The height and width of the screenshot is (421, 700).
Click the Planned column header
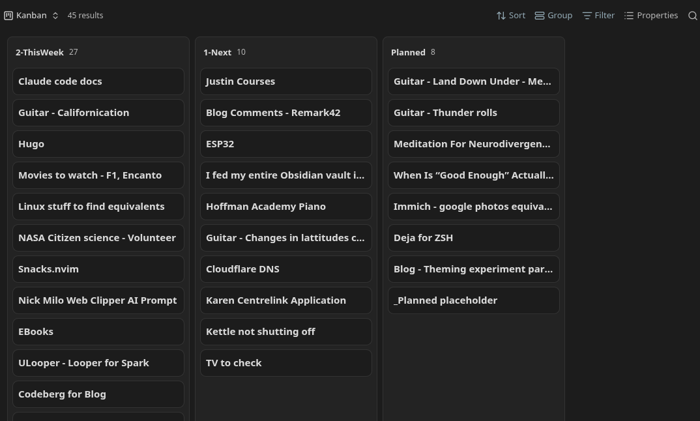click(408, 52)
